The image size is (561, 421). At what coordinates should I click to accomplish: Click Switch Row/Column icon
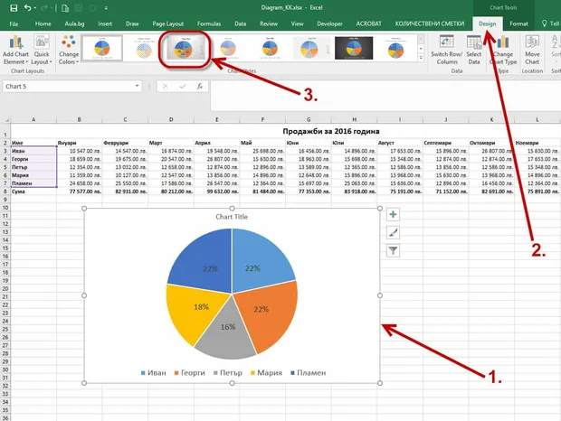(446, 50)
